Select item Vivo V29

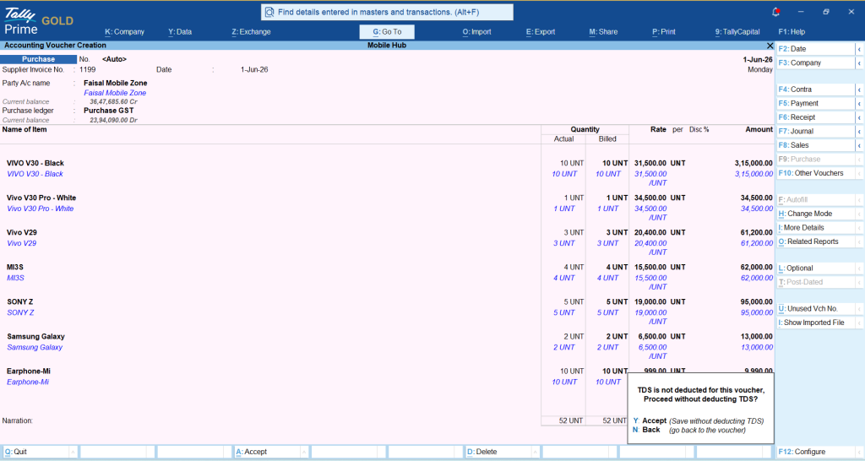[x=22, y=233]
